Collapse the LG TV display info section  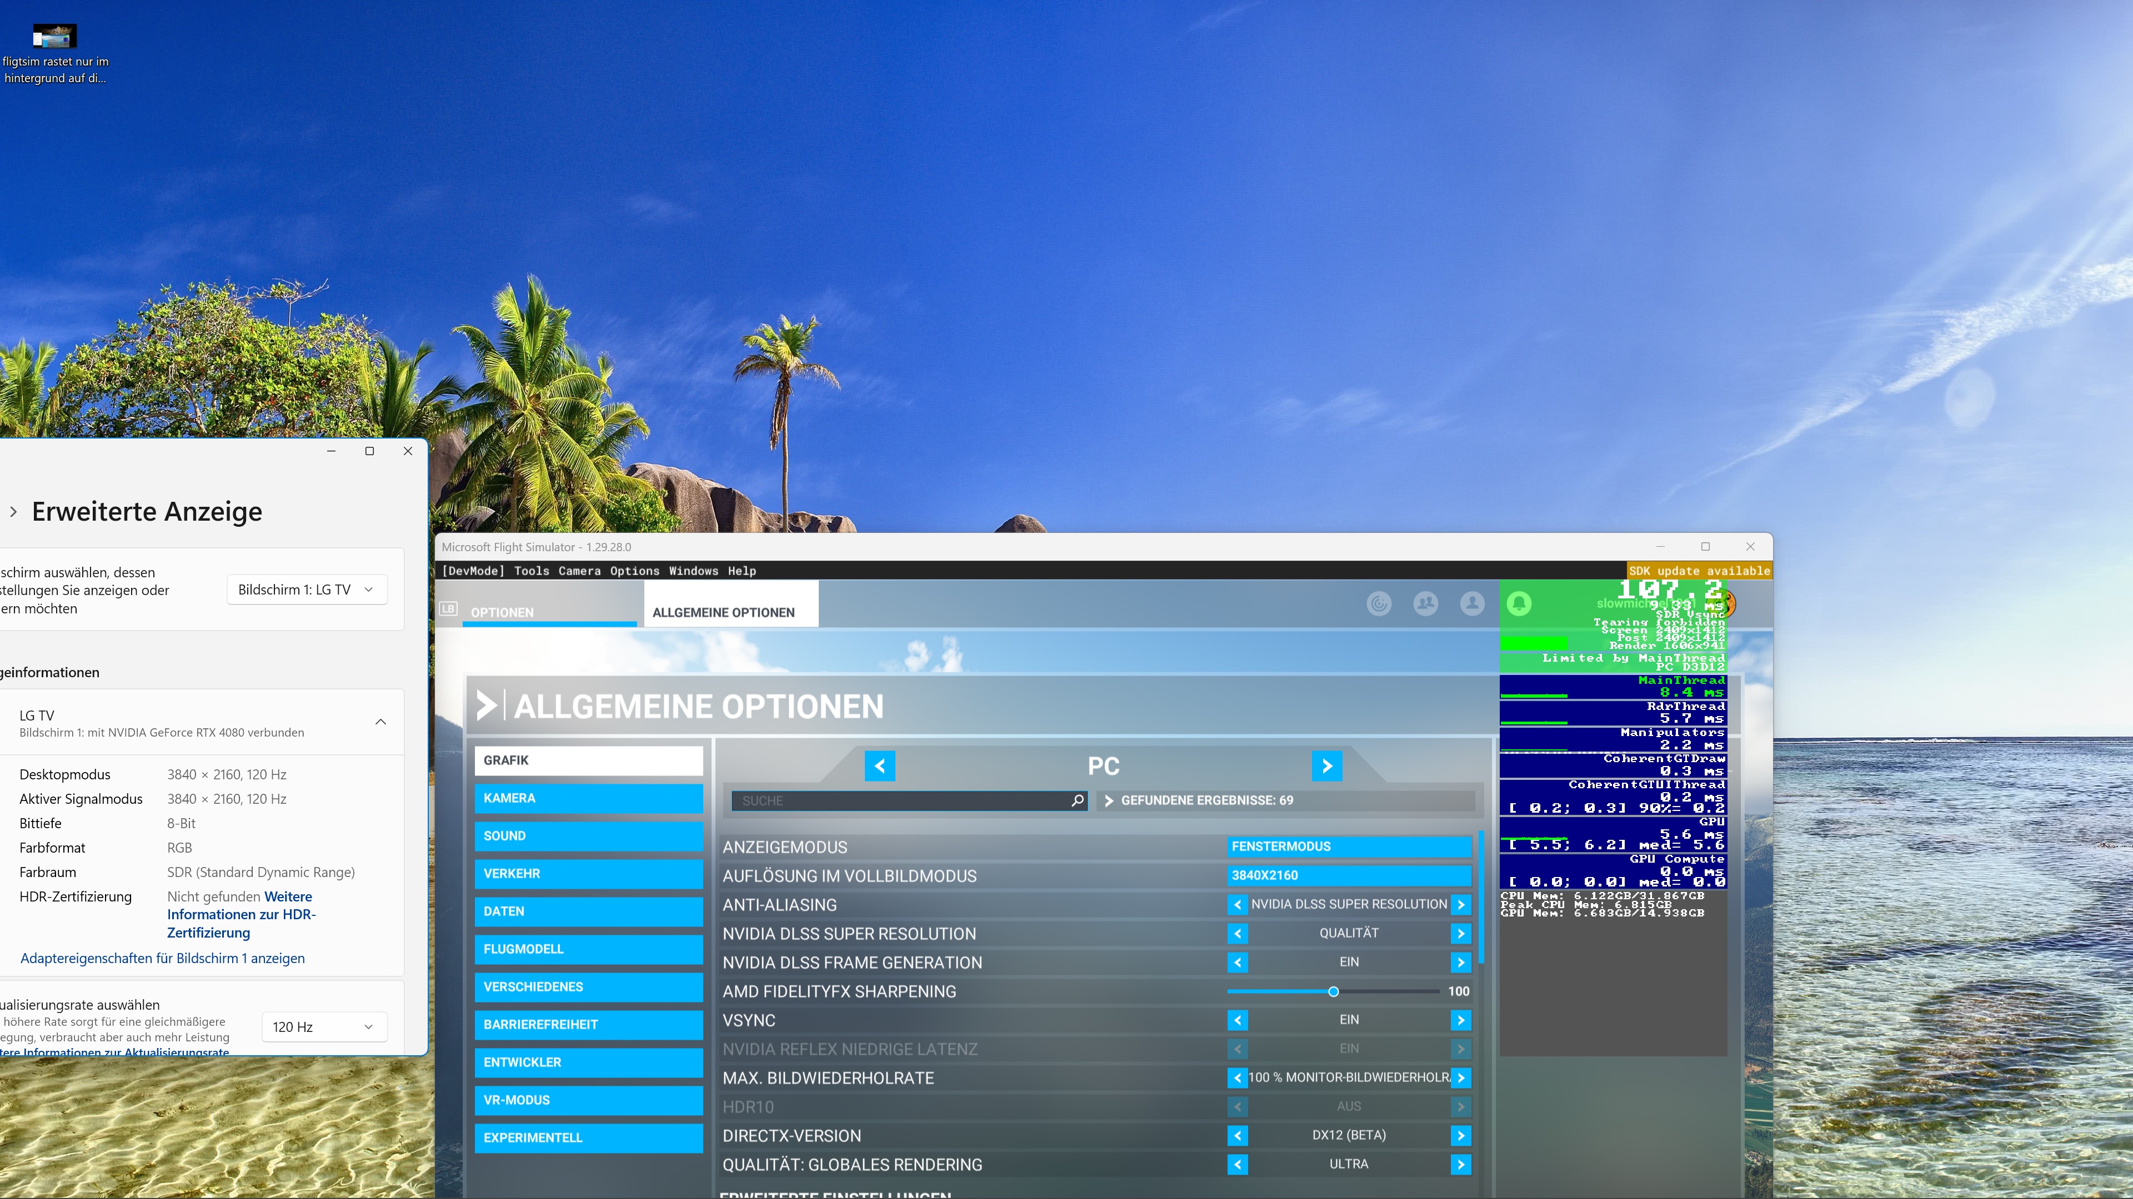pyautogui.click(x=380, y=722)
